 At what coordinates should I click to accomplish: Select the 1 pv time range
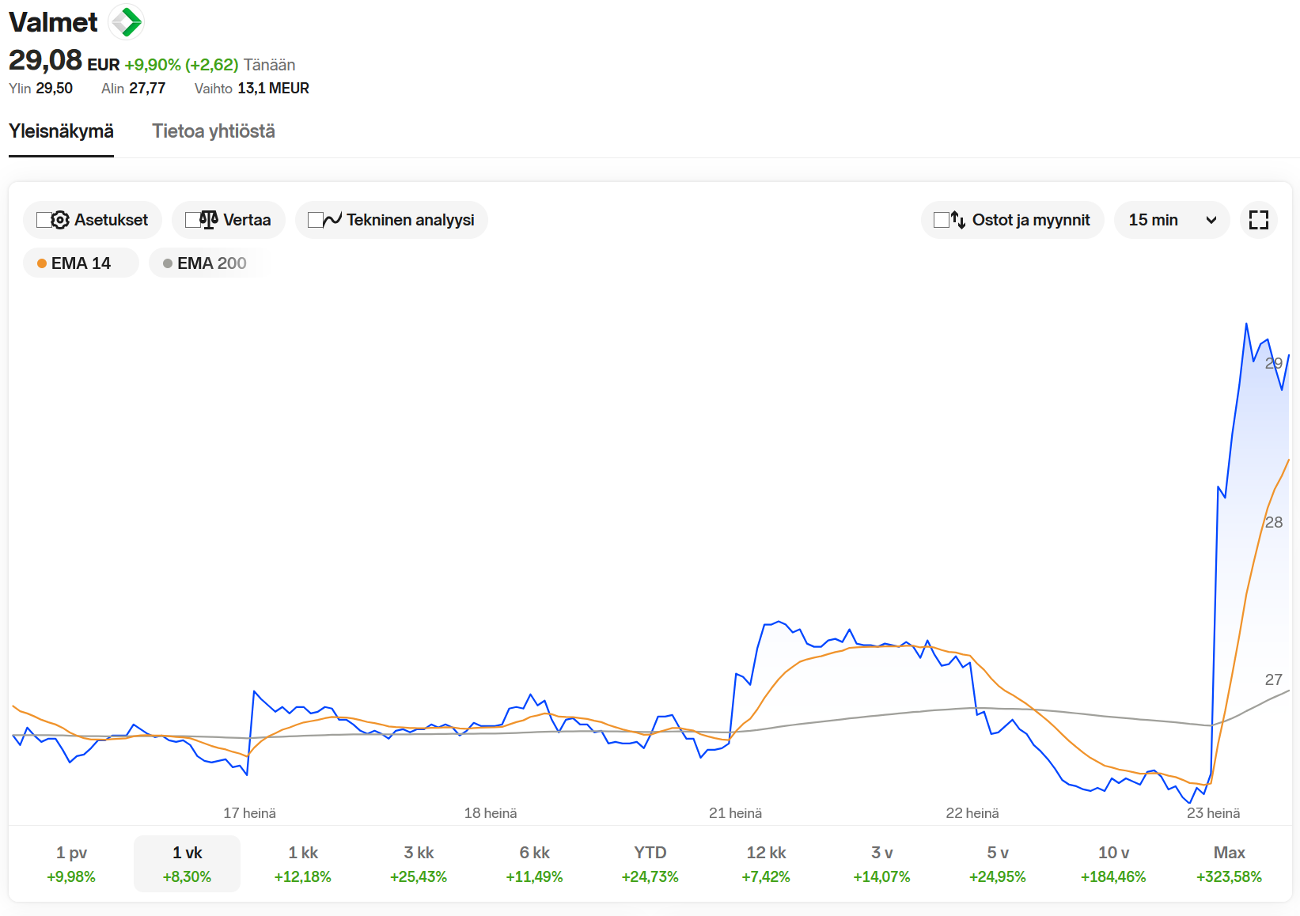pos(71,864)
